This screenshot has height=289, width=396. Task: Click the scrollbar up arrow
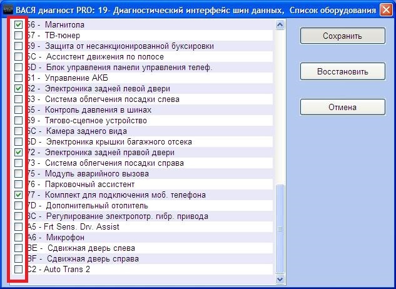click(x=280, y=25)
